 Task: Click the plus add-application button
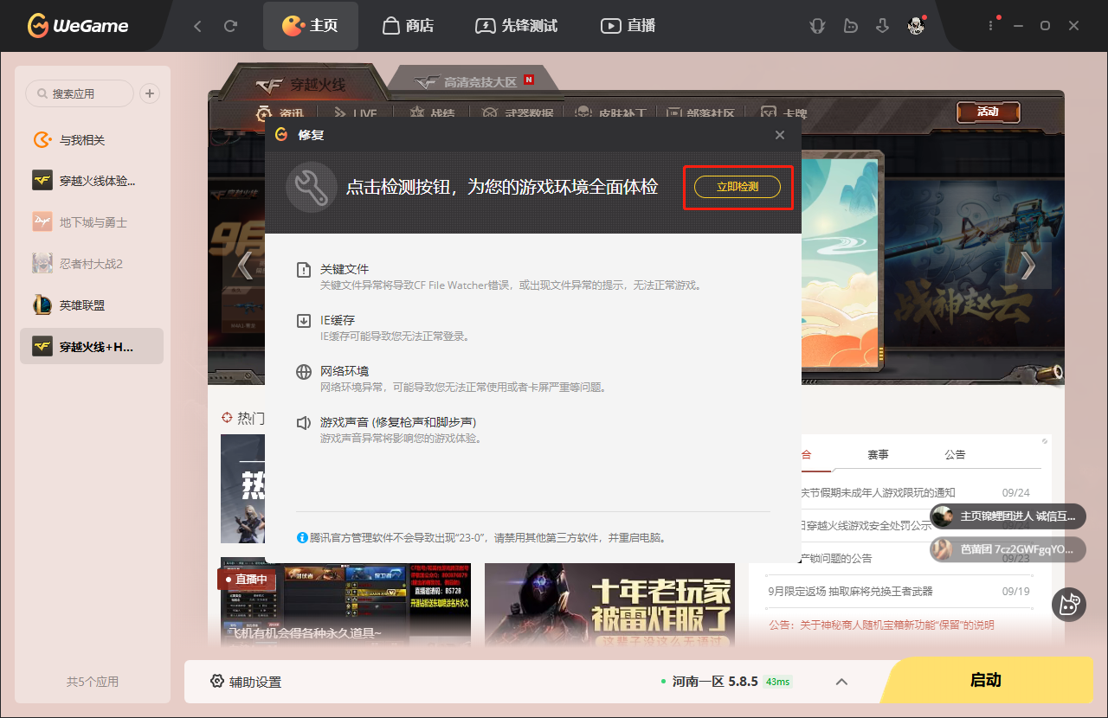coord(150,93)
